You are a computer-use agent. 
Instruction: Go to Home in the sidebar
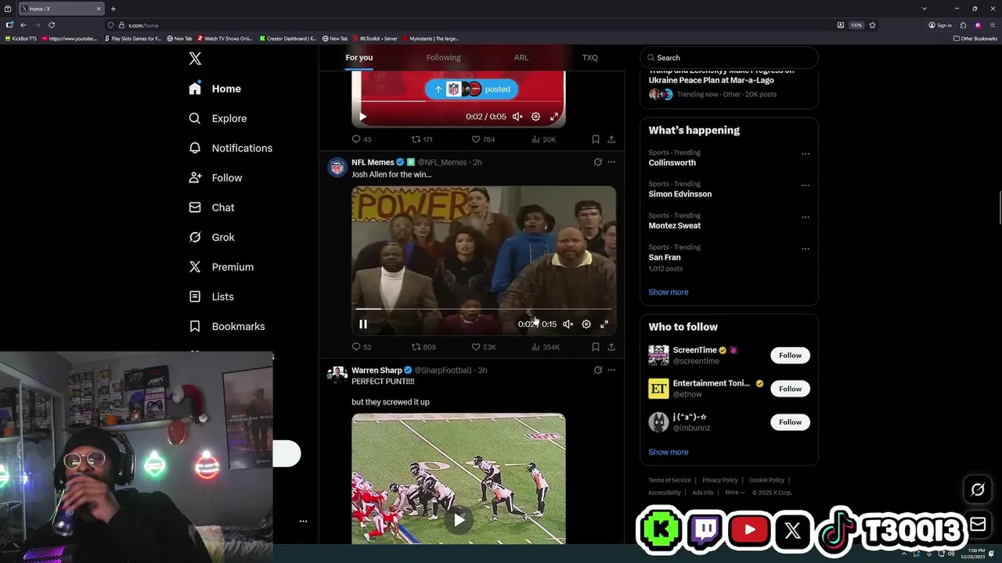coord(215,88)
